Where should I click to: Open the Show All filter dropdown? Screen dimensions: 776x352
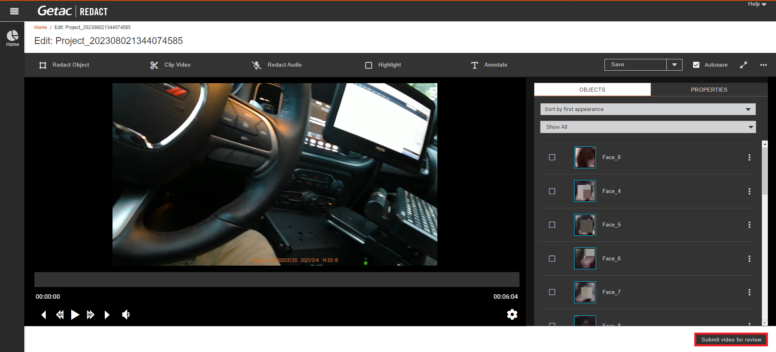tap(648, 127)
